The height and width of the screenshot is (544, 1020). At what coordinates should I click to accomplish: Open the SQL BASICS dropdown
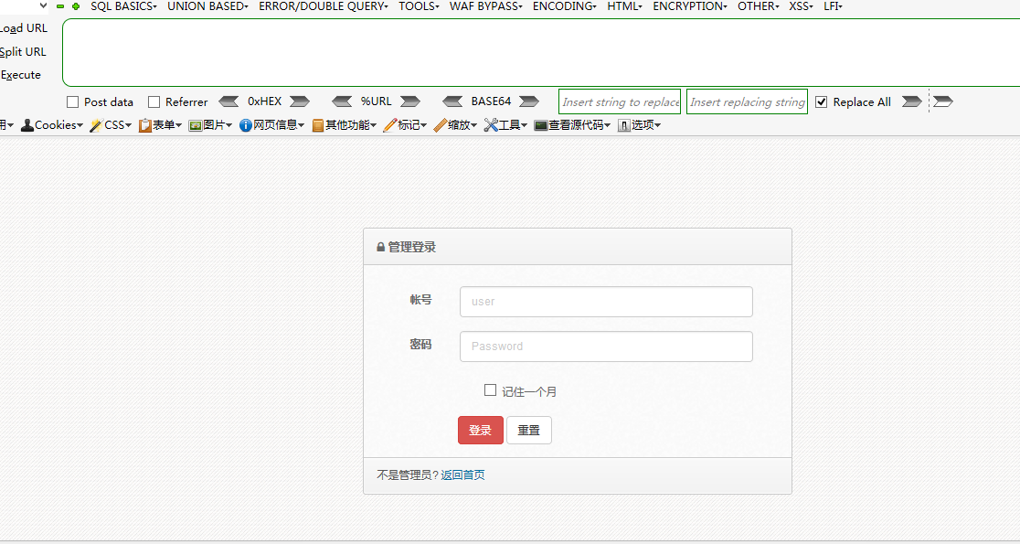pos(123,6)
